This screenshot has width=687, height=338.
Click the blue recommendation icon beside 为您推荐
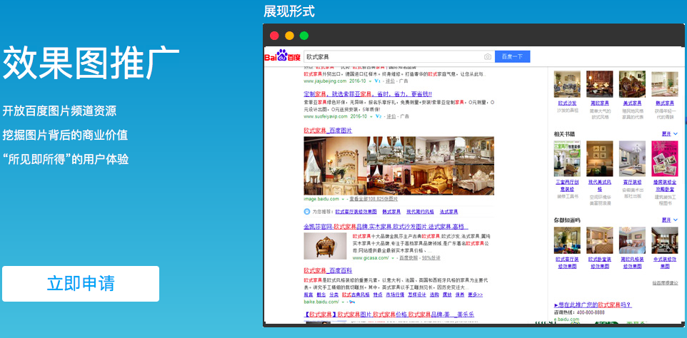coord(306,211)
